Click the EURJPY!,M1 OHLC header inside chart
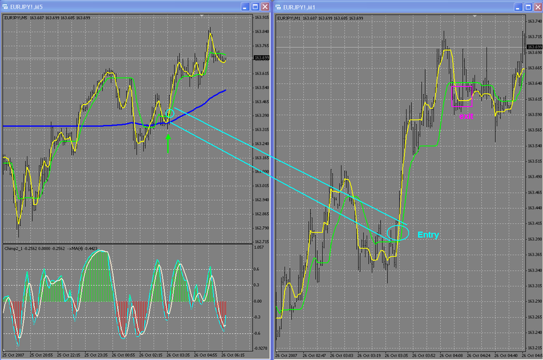Viewport: 543px width, 360px height. tap(320, 18)
